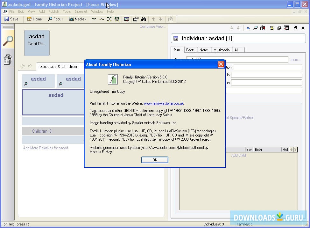
Task: Click the move down arrow toolbar icon
Action: (x=160, y=19)
